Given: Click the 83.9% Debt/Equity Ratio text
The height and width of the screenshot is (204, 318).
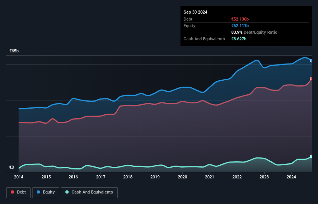Looking at the screenshot, I should point(254,32).
